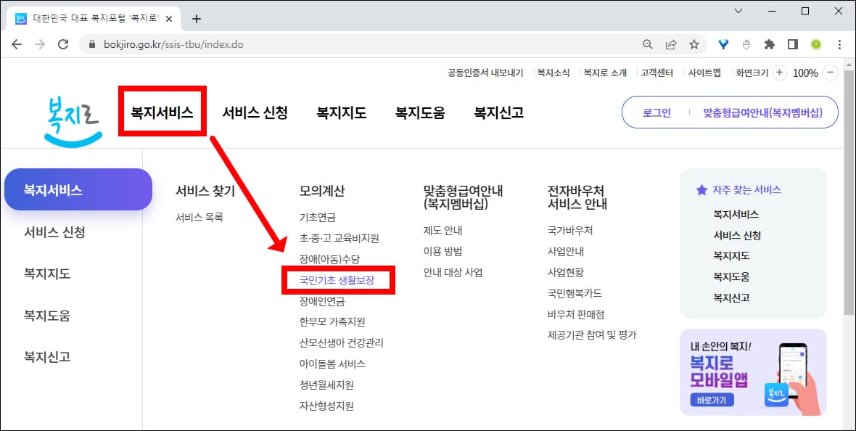Image resolution: width=856 pixels, height=431 pixels.
Task: Open 국민기초 생활보장 link
Action: click(x=337, y=280)
